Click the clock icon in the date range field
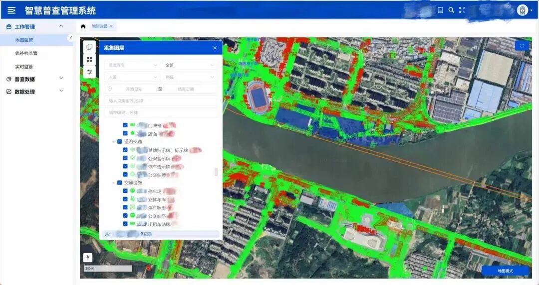 coord(110,89)
